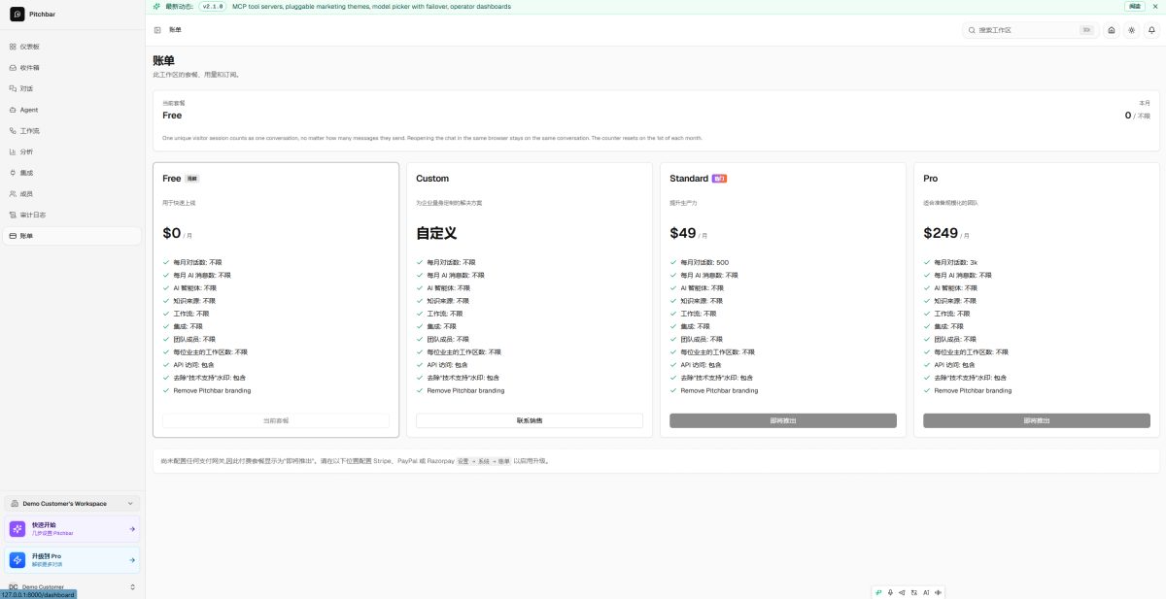Toggle the light/dark theme icon
1166x599 pixels.
pyautogui.click(x=1132, y=30)
